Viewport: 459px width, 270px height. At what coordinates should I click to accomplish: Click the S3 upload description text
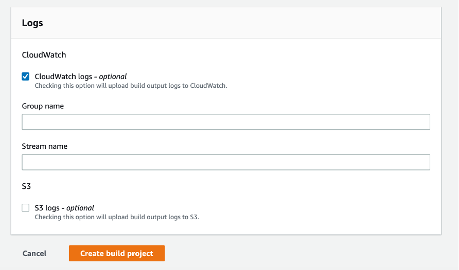[116, 217]
